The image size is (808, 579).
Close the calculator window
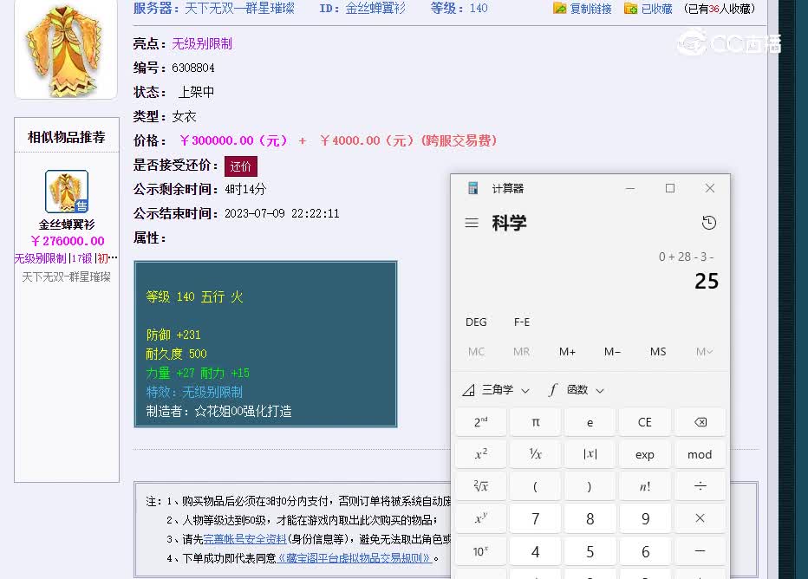coord(709,189)
